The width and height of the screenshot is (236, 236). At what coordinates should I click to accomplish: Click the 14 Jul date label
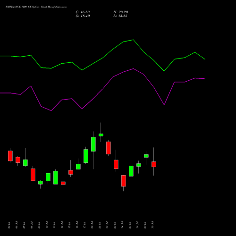(62, 225)
